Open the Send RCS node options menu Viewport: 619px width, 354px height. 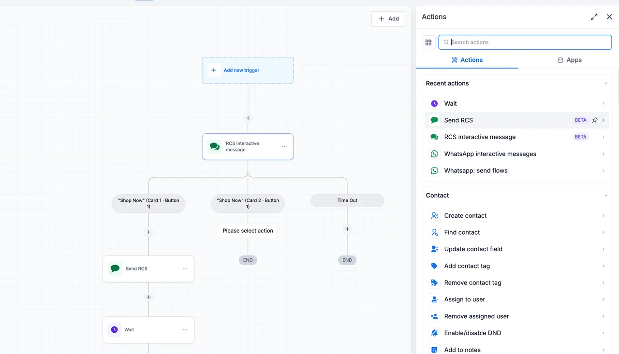pos(185,269)
